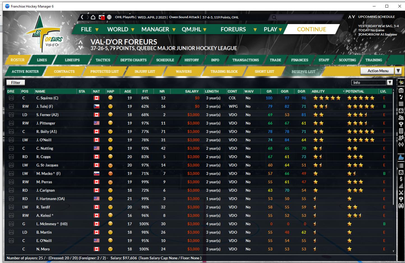The image size is (405, 263).
Task: Toggle dressed status for G. St-Jacques
Action: point(11,165)
